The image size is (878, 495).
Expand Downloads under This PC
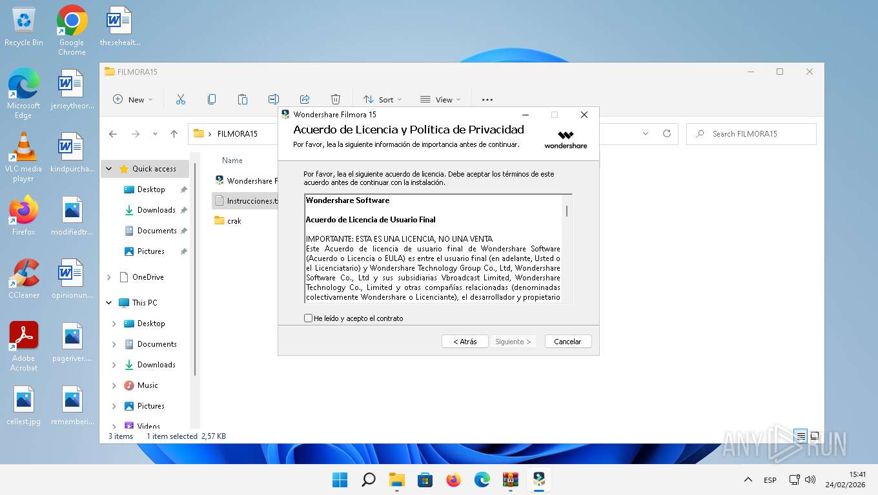pyautogui.click(x=114, y=365)
